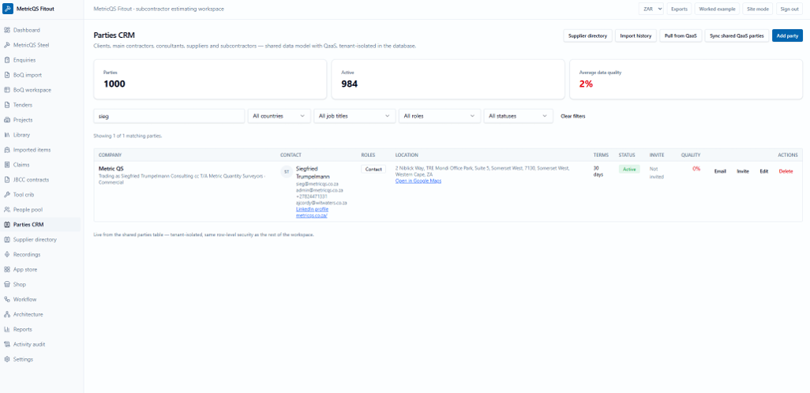The image size is (810, 393).
Task: Click the search field containing sieg
Action: pos(169,116)
